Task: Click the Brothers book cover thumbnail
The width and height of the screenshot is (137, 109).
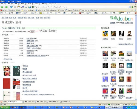Action: pyautogui.click(x=7, y=71)
